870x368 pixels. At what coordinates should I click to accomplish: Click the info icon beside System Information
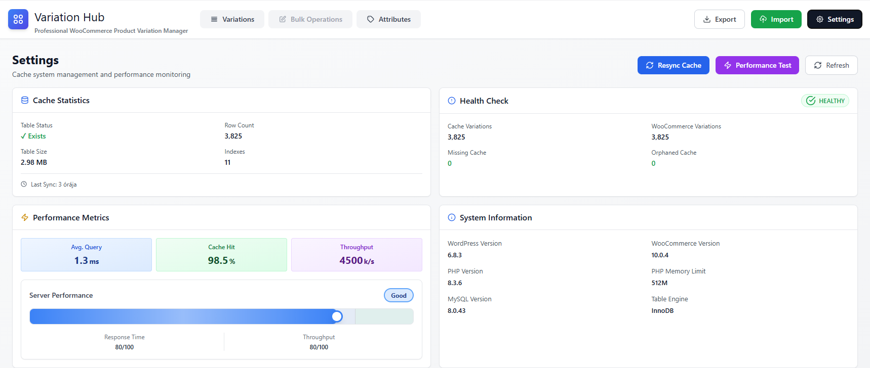point(452,217)
